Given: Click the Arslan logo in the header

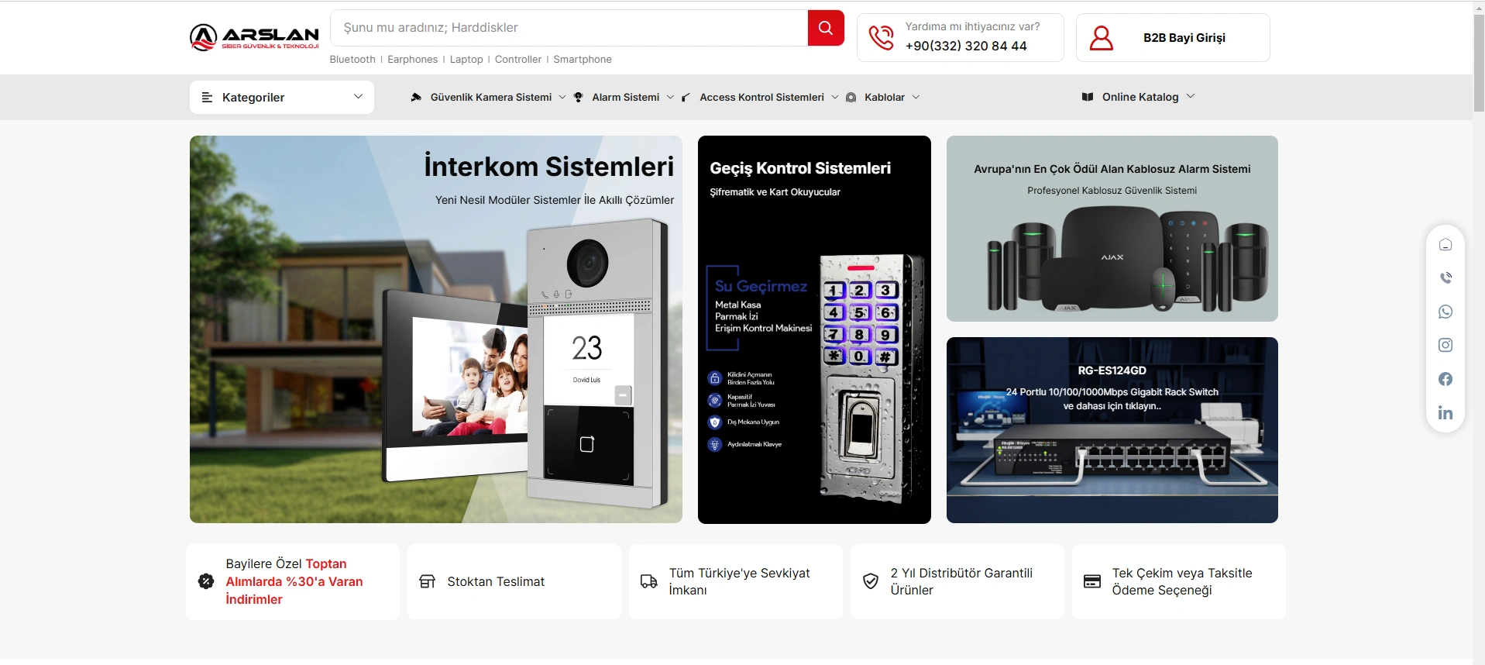Looking at the screenshot, I should coord(254,37).
